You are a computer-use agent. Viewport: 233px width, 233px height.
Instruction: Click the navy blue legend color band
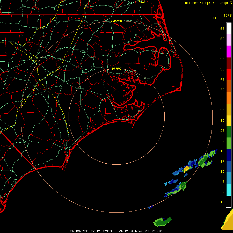click(229, 155)
